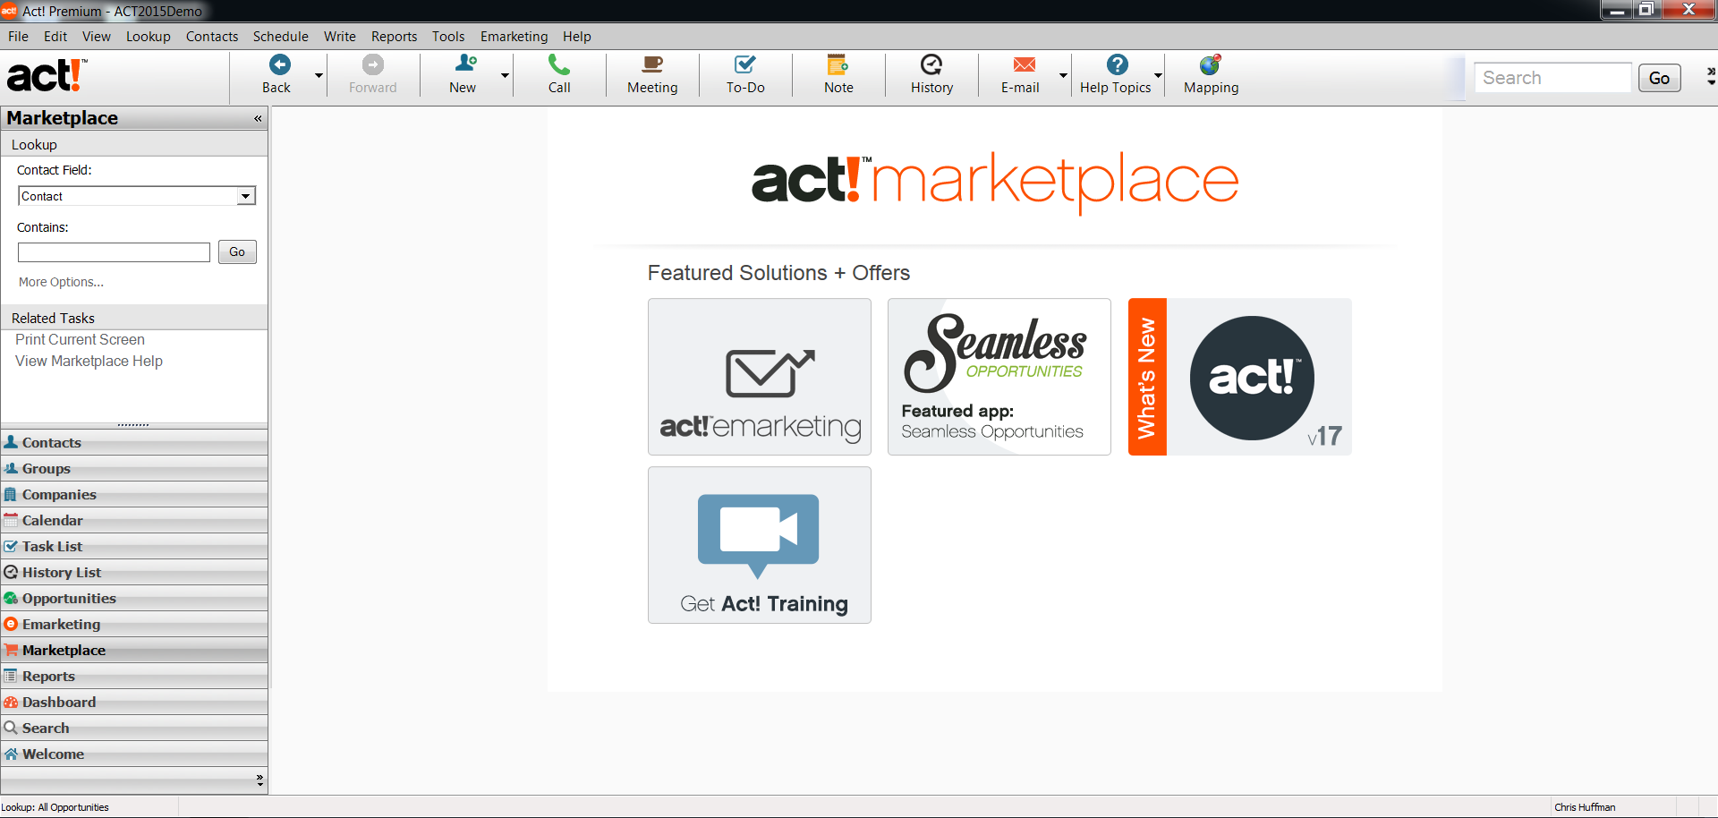Open What's New act! v17 tile

(x=1239, y=377)
